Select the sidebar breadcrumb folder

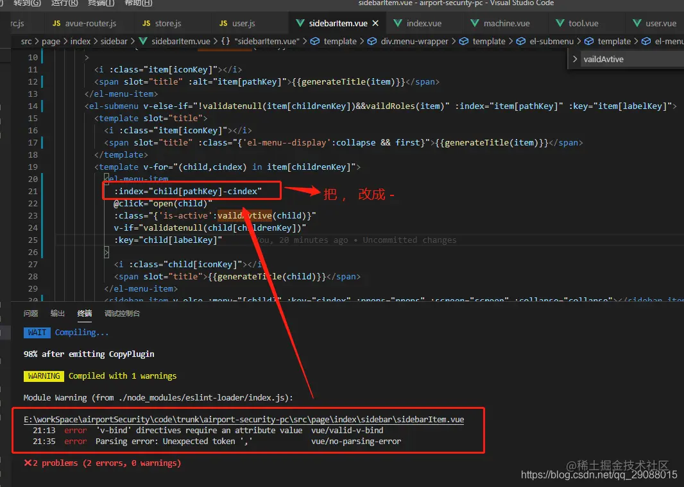pos(114,42)
